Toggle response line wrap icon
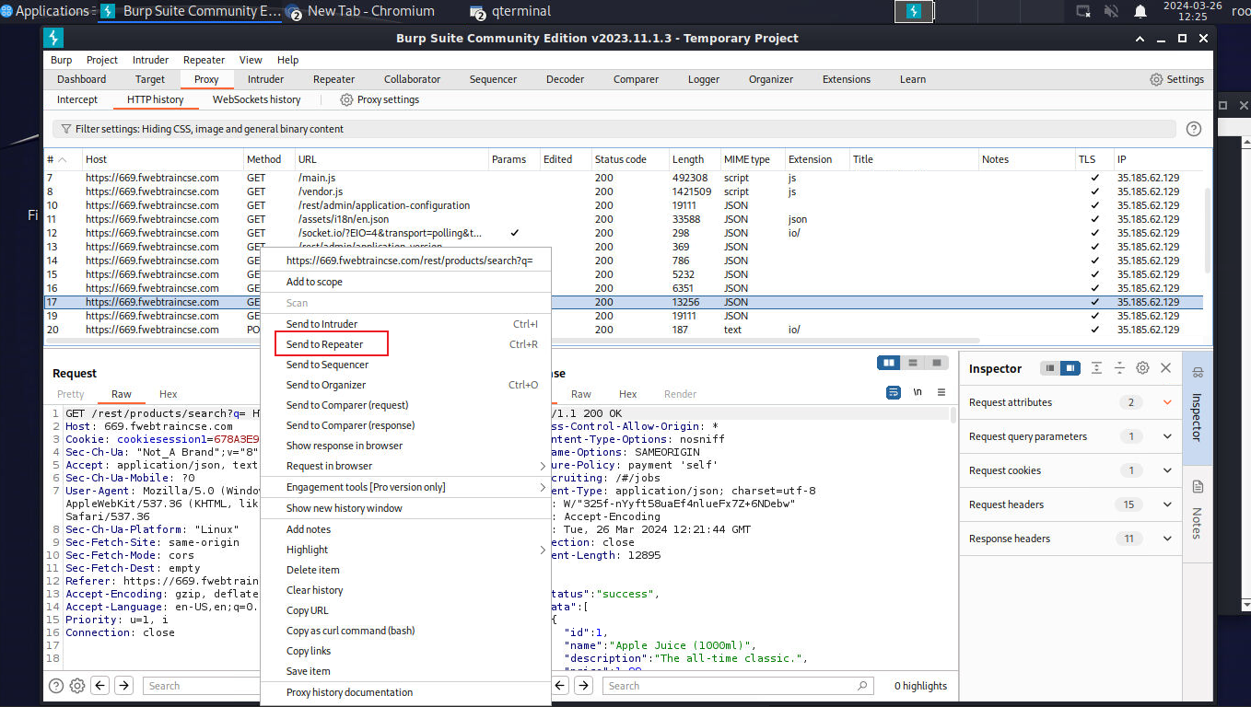 (894, 392)
